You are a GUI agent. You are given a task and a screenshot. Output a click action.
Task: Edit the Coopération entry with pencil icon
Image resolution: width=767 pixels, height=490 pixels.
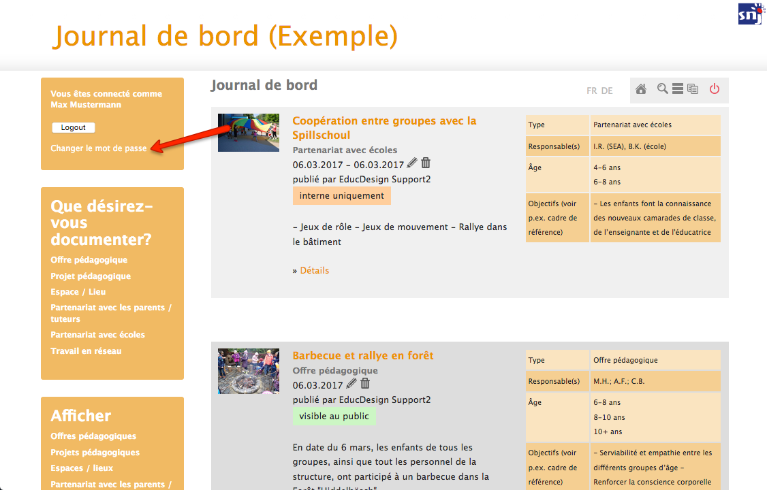pyautogui.click(x=411, y=163)
